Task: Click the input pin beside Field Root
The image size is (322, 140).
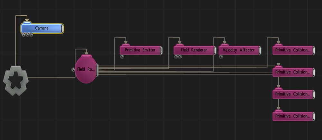Action: click(x=73, y=70)
